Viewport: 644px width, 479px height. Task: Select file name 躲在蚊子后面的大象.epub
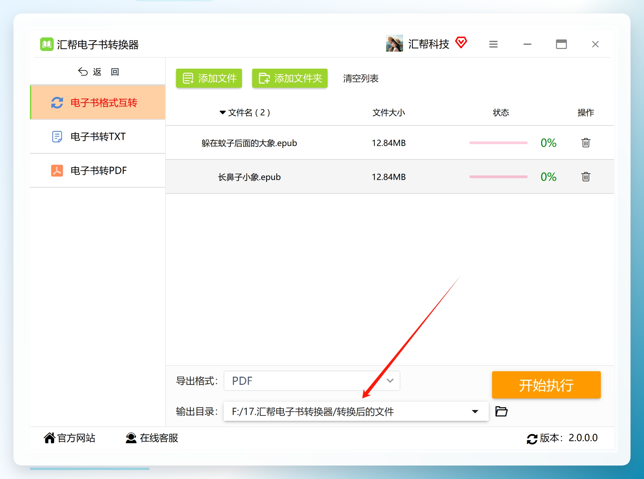click(249, 143)
